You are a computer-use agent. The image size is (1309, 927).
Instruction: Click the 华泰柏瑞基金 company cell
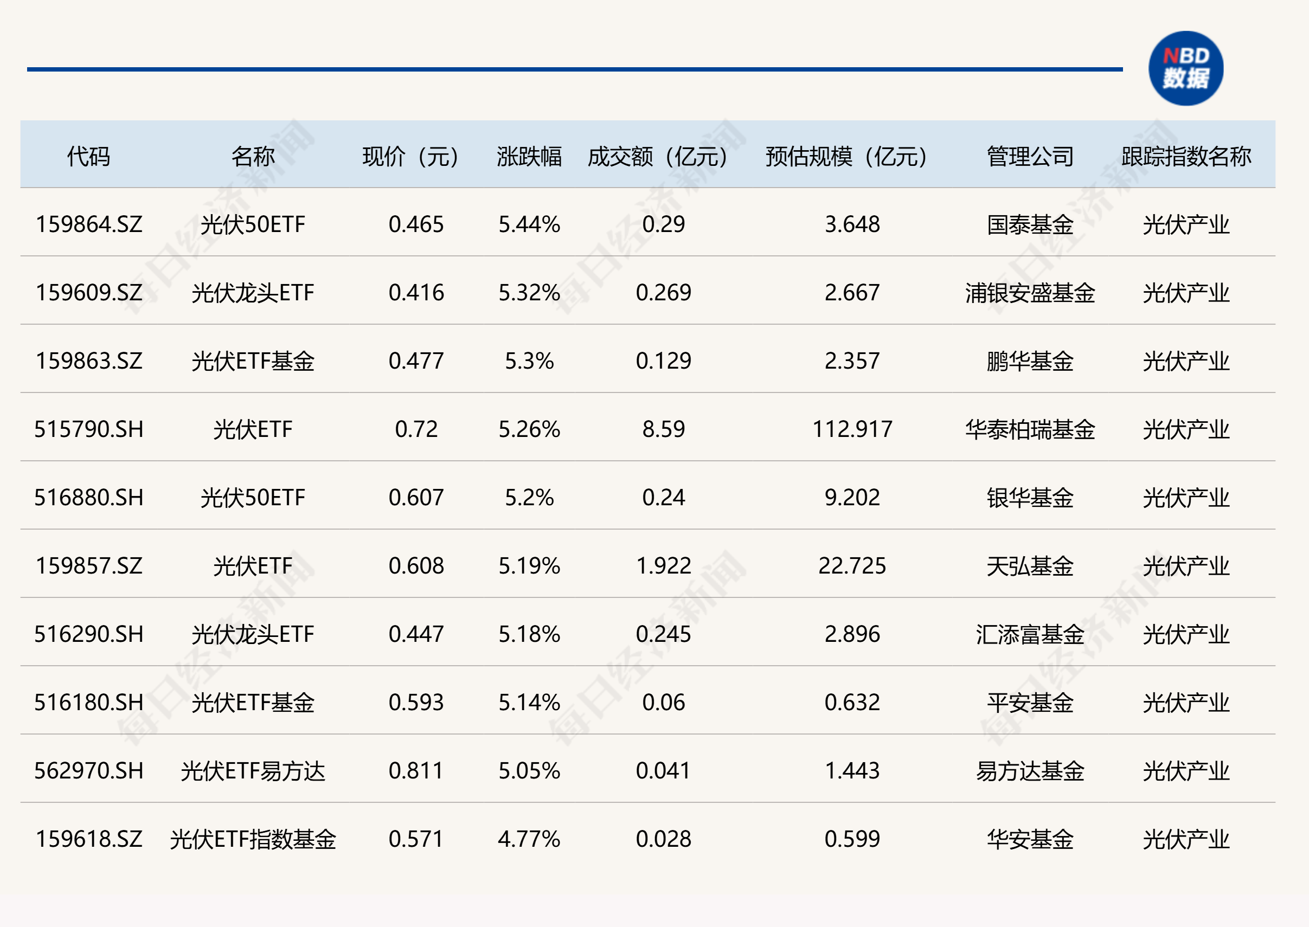[1030, 429]
